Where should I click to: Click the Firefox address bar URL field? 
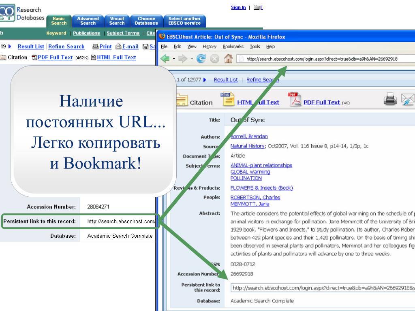coord(325,59)
